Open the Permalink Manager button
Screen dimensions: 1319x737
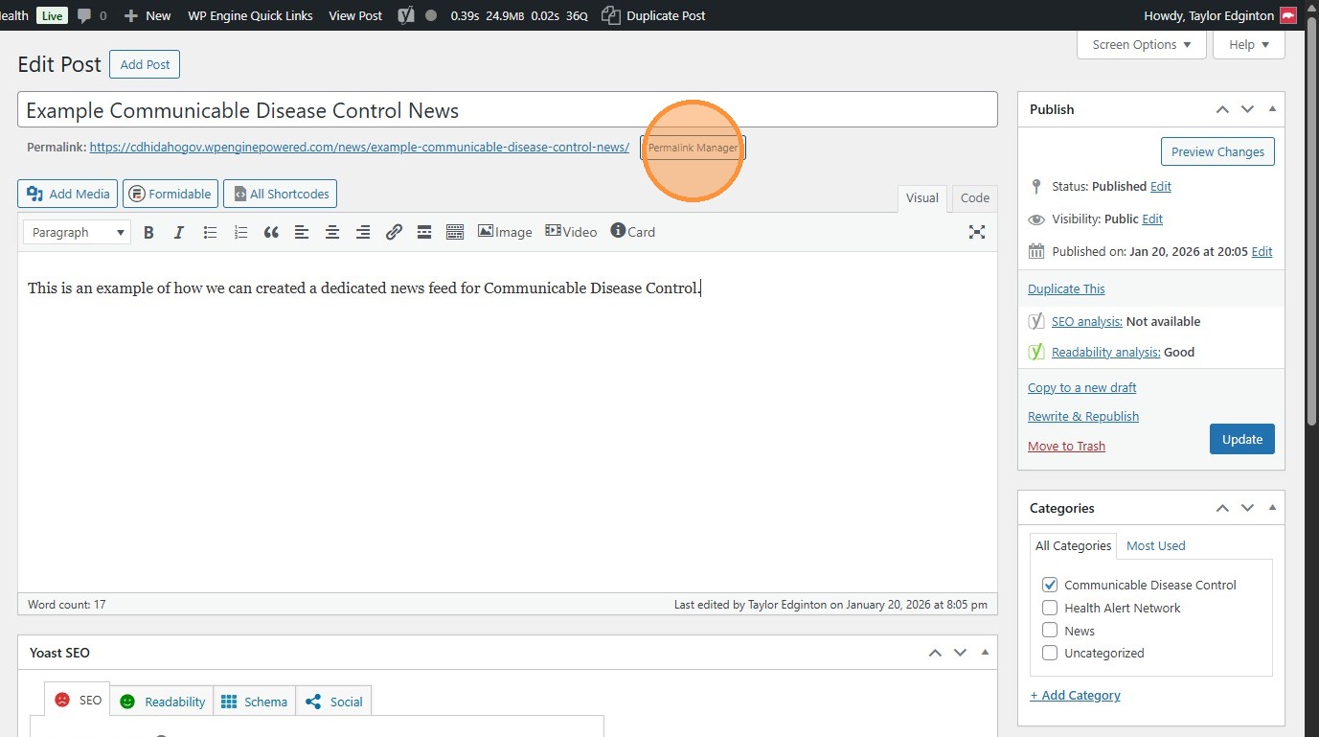point(693,148)
